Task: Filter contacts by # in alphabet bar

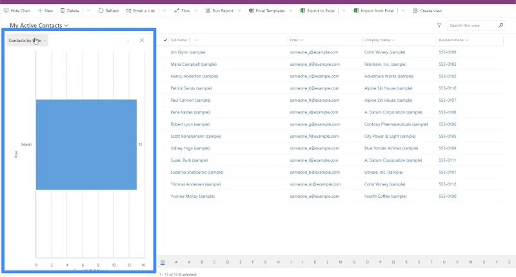Action: [176, 262]
